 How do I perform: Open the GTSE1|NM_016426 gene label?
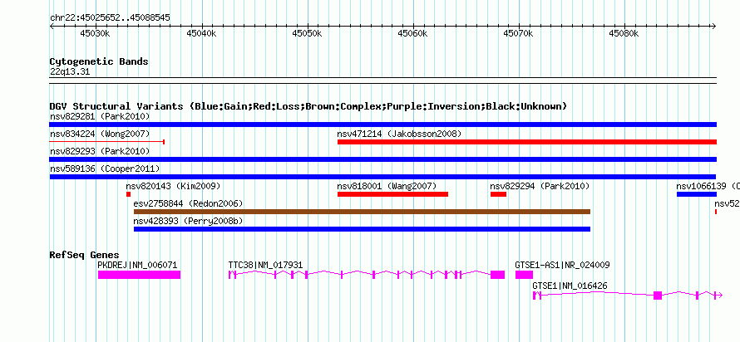coord(570,286)
